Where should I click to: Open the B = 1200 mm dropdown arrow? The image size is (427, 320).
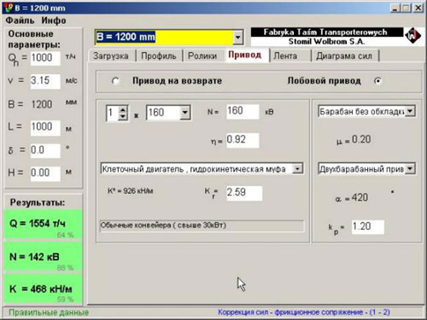point(237,38)
